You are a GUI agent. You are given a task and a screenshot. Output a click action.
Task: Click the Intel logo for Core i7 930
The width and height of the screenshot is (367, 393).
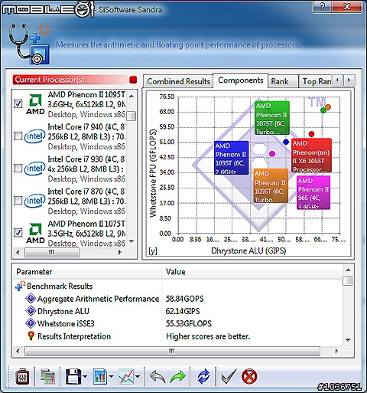(x=34, y=169)
